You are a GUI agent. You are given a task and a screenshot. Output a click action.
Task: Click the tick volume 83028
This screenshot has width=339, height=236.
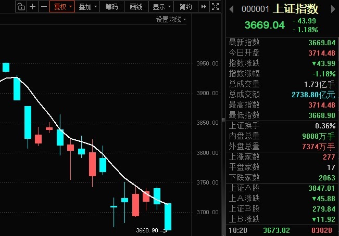click(x=322, y=230)
